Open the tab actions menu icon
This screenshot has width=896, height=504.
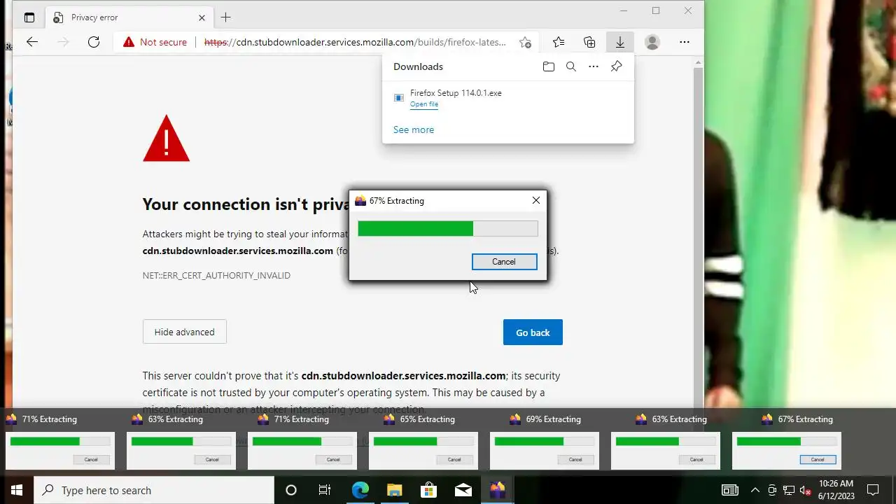click(29, 17)
